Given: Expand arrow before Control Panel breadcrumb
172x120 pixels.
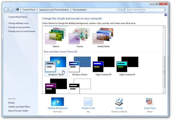Looking at the screenshot, I should 21,10.
